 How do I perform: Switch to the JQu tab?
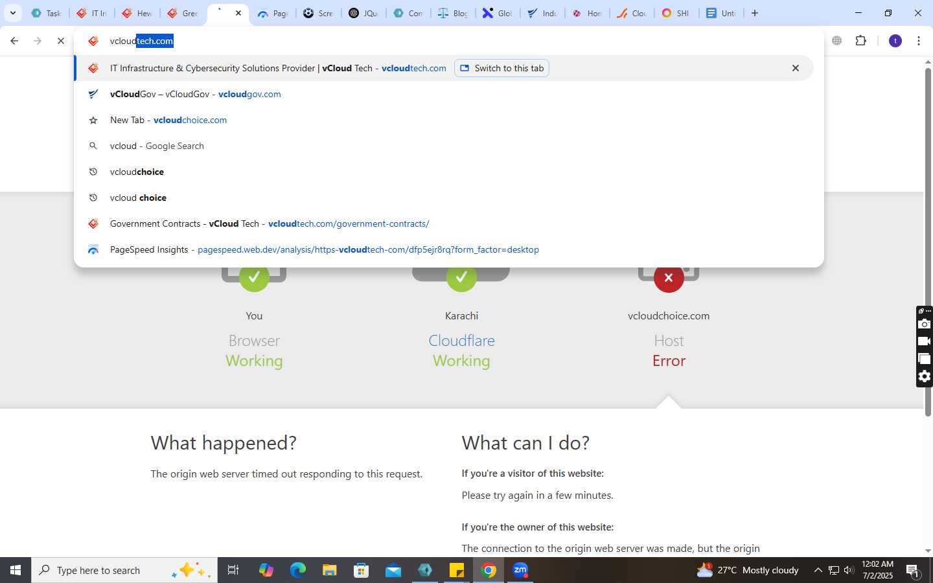363,13
